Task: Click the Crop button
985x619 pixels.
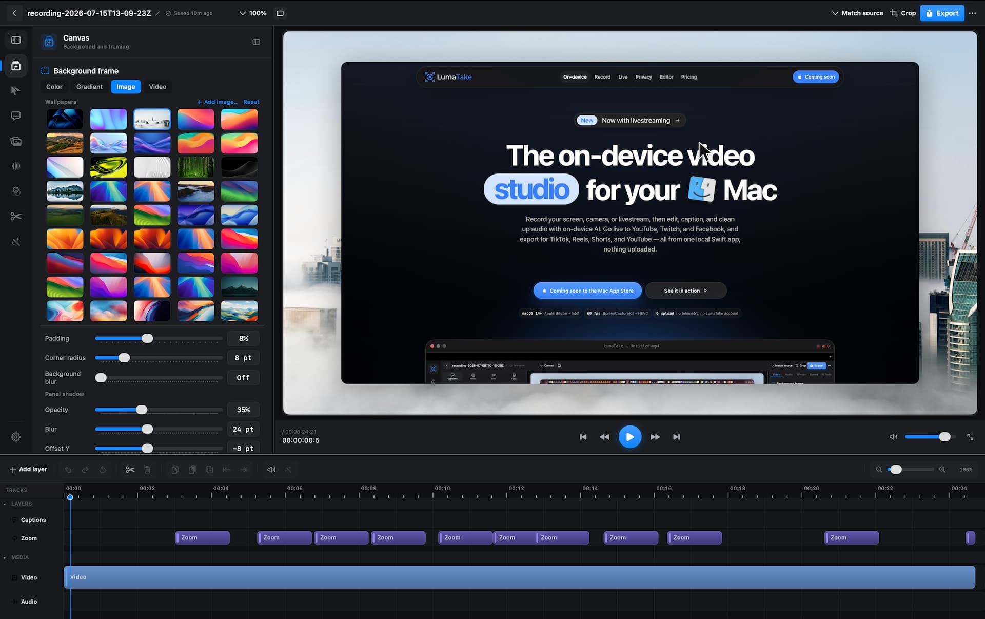Action: coord(903,13)
